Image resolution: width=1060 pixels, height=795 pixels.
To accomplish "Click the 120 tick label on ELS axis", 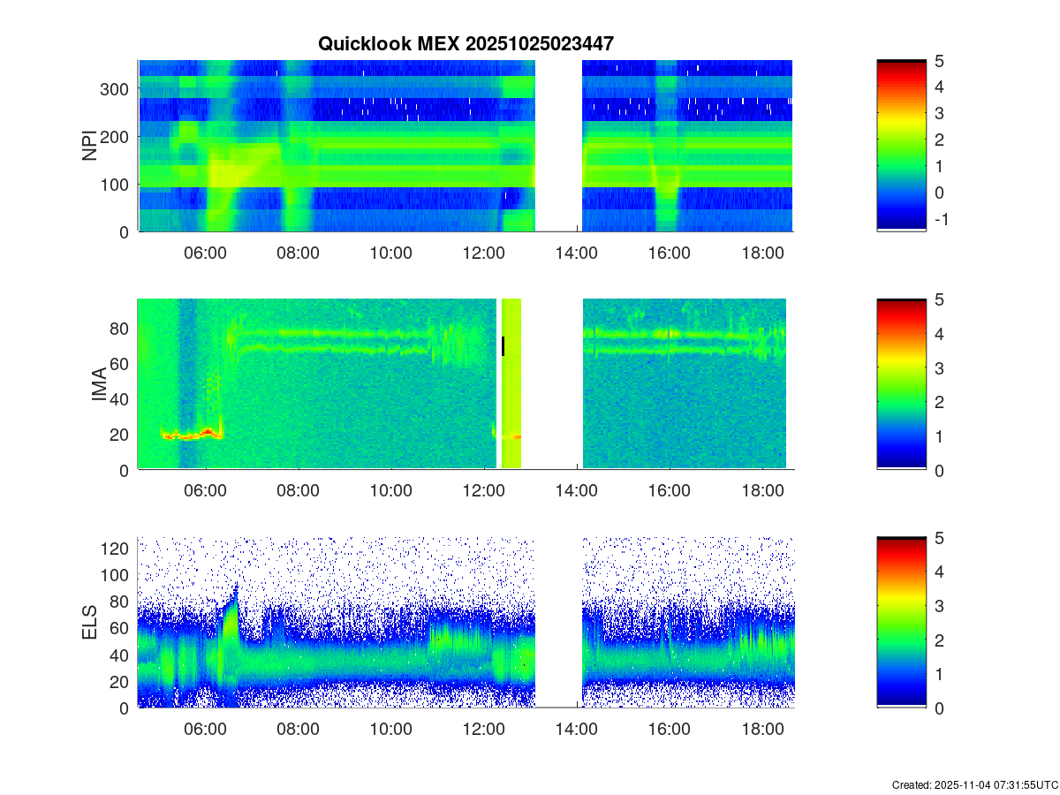I will [118, 549].
